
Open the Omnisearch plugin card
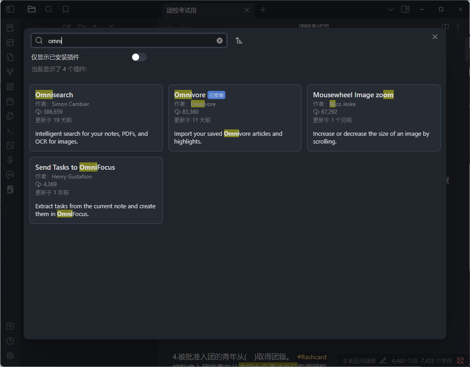coord(96,118)
